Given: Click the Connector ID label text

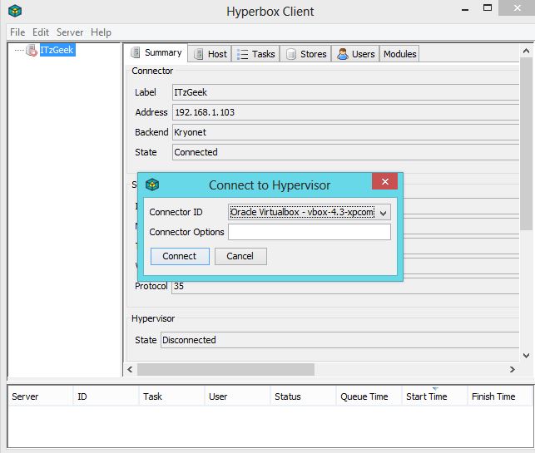Looking at the screenshot, I should (176, 212).
